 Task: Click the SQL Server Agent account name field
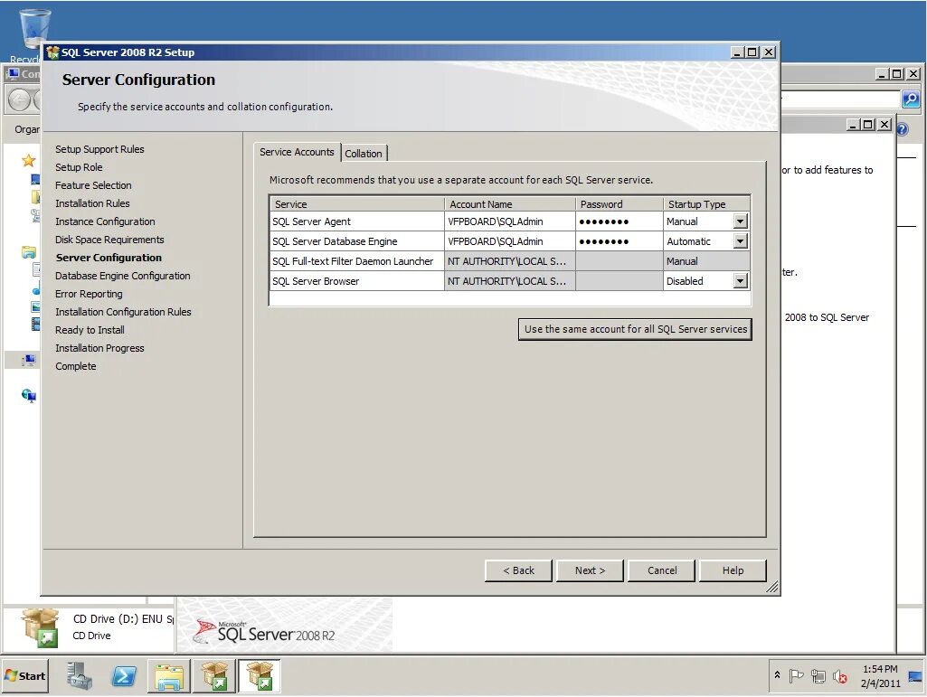509,221
